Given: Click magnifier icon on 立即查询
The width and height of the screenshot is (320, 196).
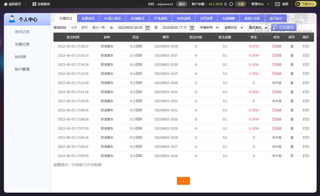Looking at the screenshot, I should [x=275, y=27].
